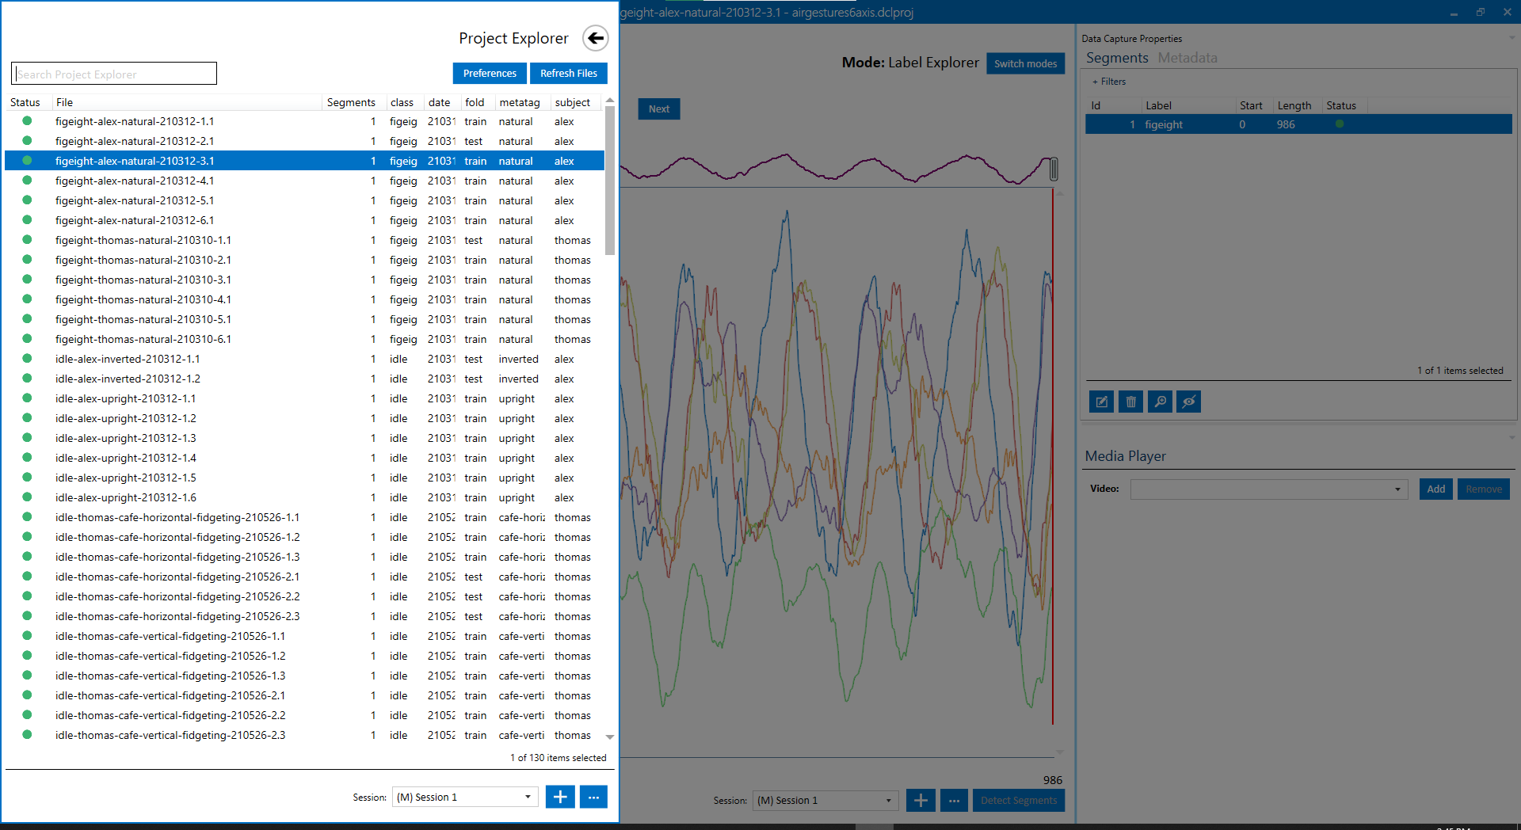Viewport: 1521px width, 830px height.
Task: Open session options ellipsis in Project Explorer
Action: (x=593, y=797)
